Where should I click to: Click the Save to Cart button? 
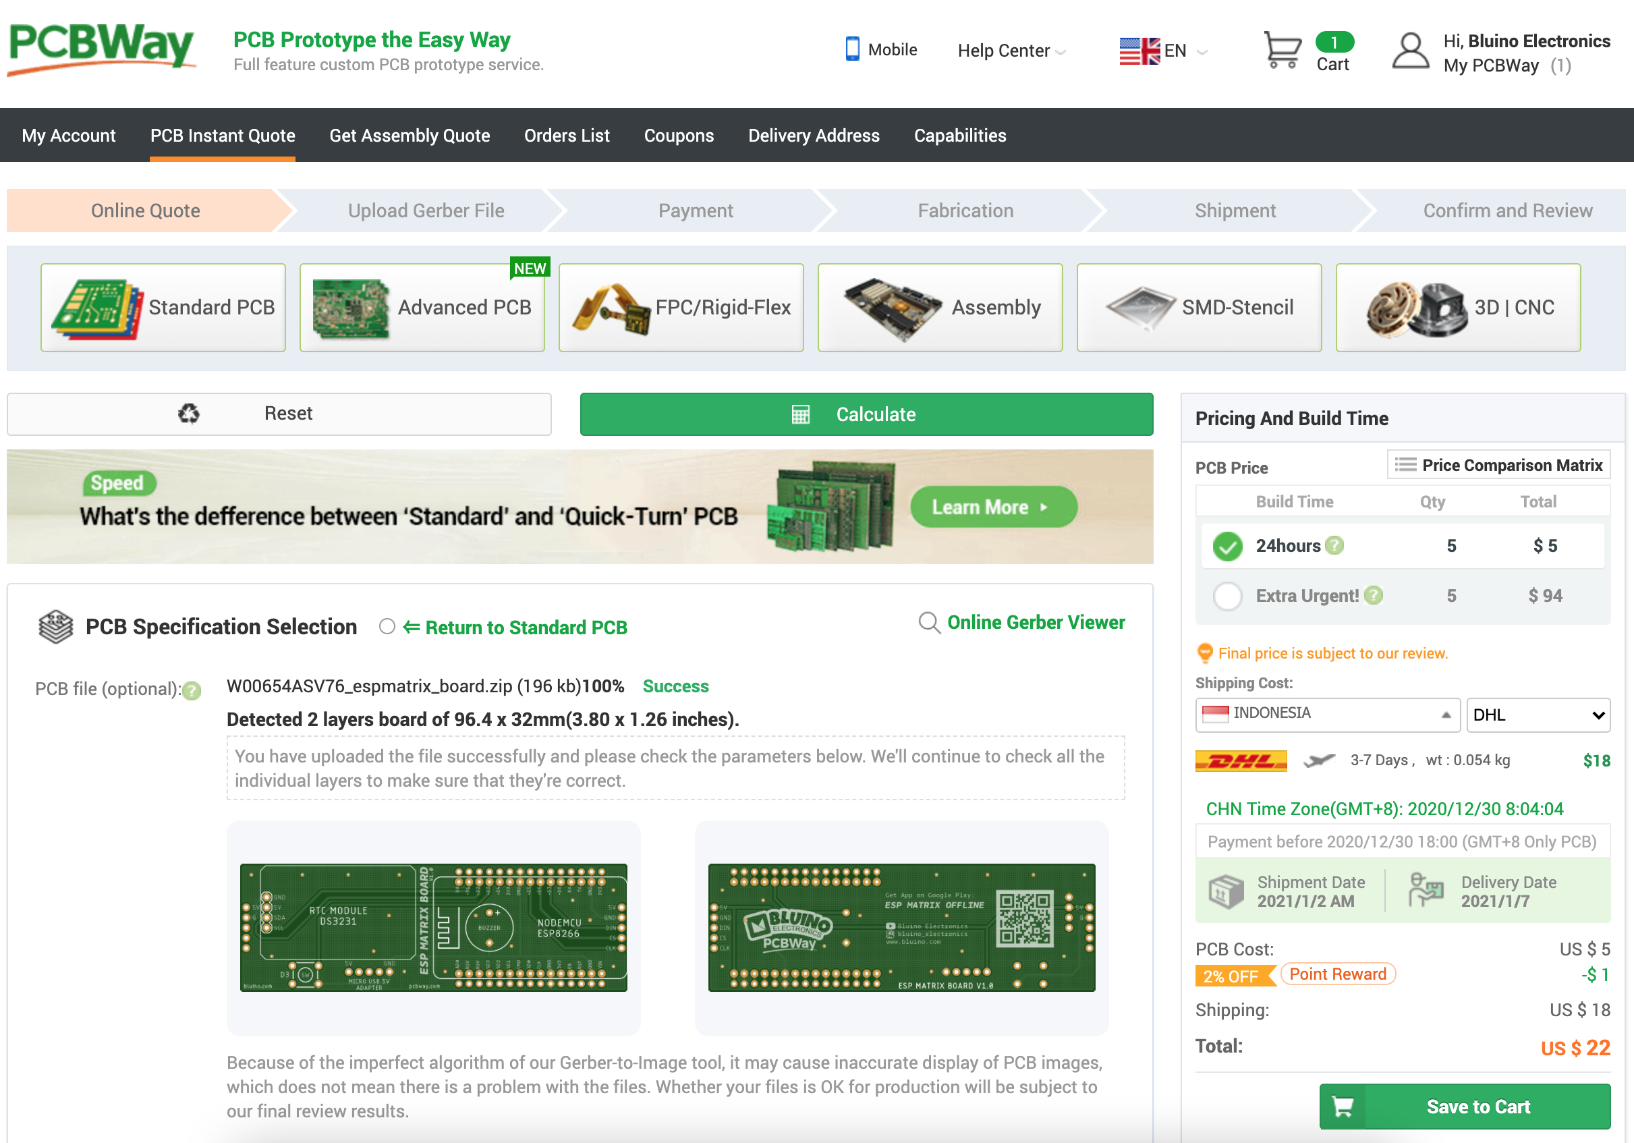pyautogui.click(x=1463, y=1106)
